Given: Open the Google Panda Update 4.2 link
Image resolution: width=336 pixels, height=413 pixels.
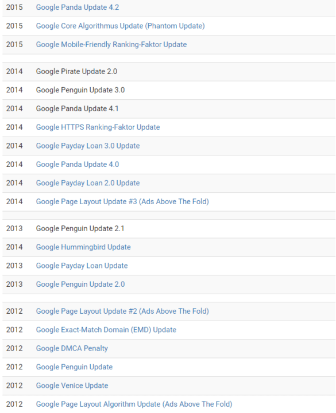Looking at the screenshot, I should tap(78, 7).
